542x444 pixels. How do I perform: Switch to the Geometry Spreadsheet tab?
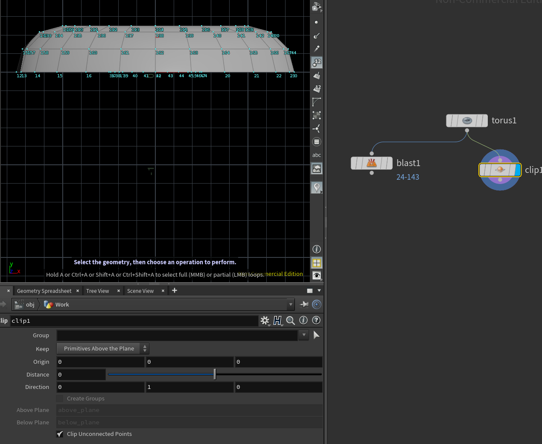click(x=44, y=291)
